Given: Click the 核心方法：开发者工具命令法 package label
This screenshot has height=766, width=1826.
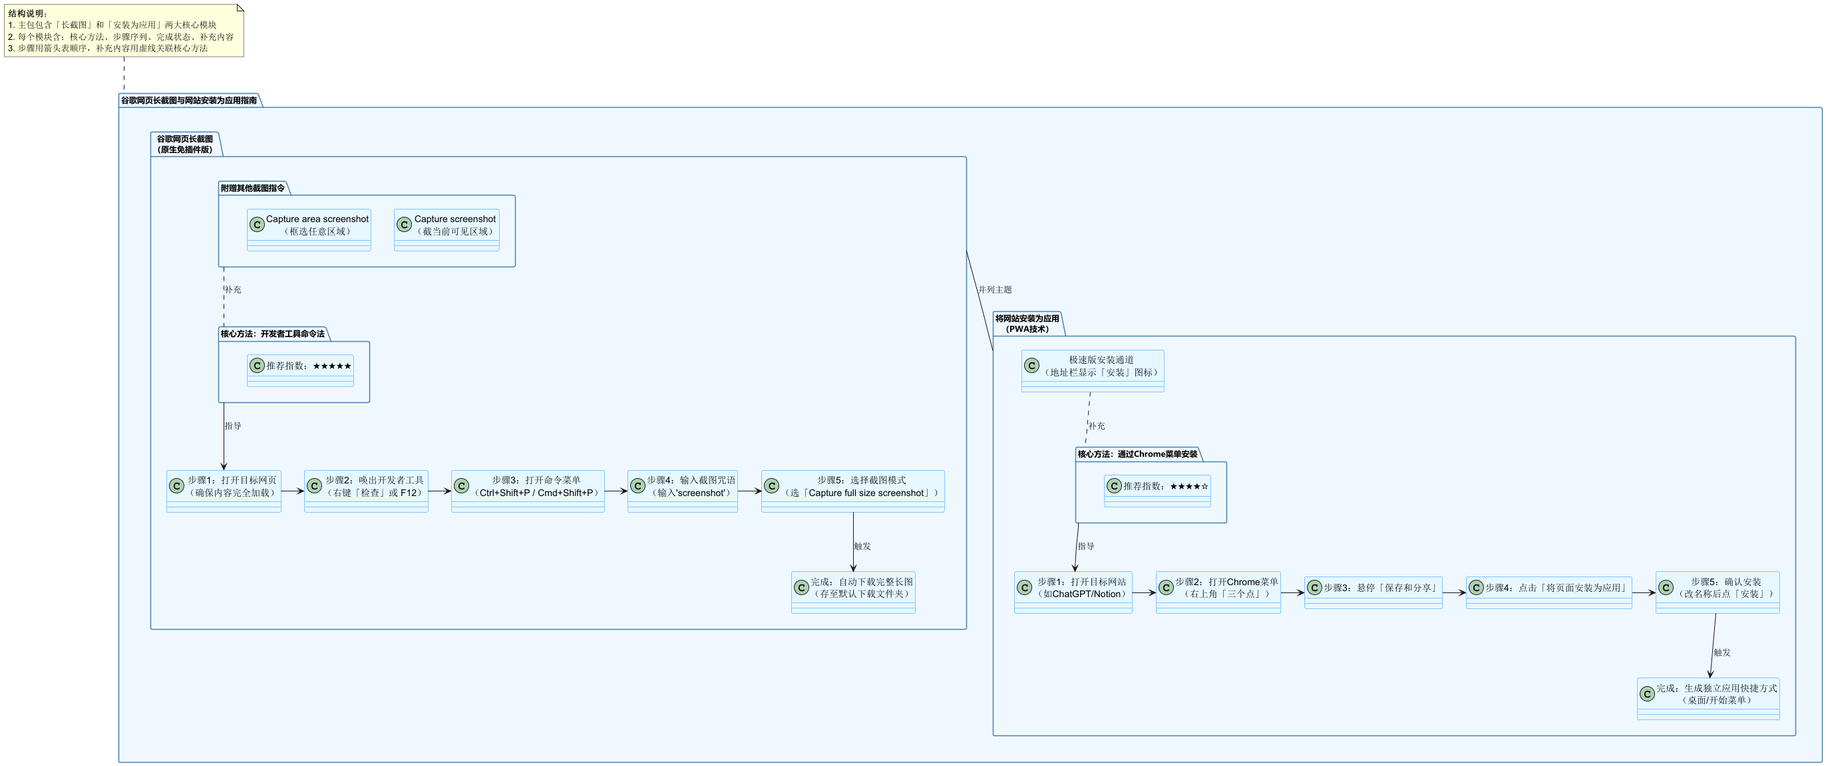Looking at the screenshot, I should pos(273,334).
